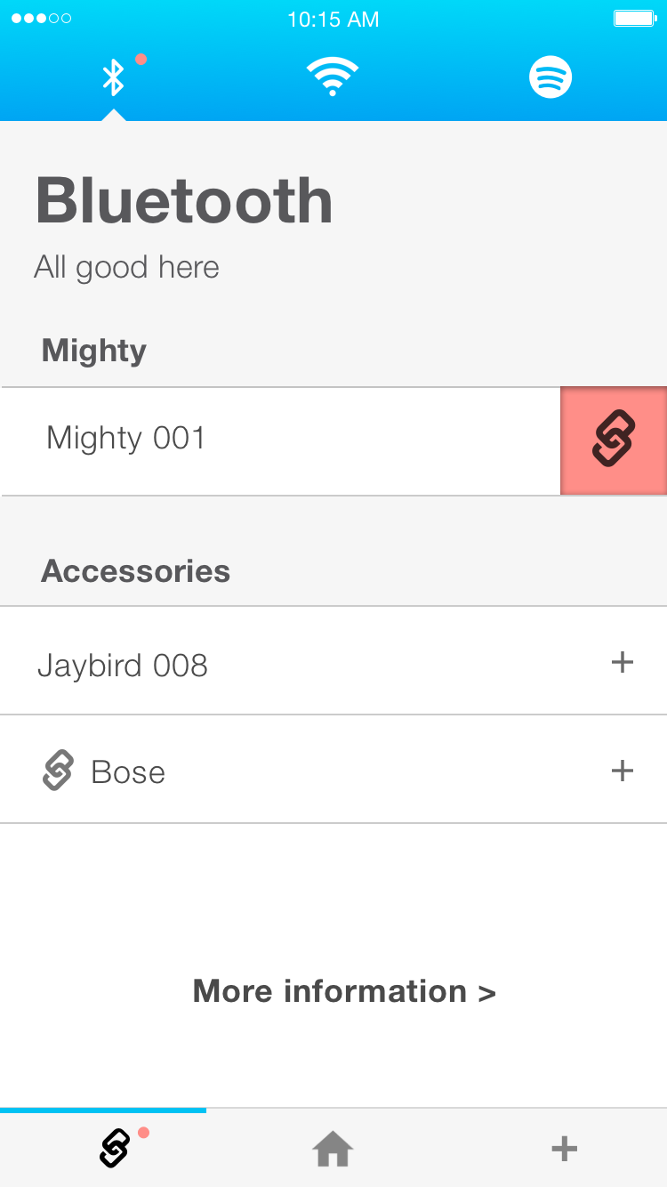Tap the More information link
Screen dimensions: 667x1187
pyautogui.click(x=343, y=990)
